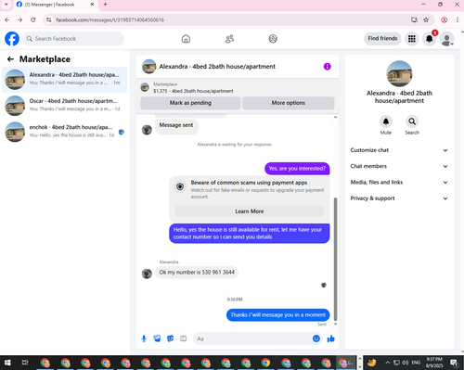Send a voice clip microphone icon
The height and width of the screenshot is (370, 464).
144,338
